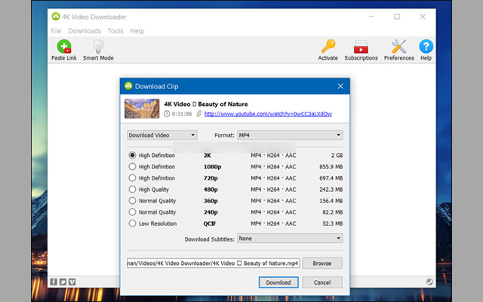
Task: Select the 360p Normal Quality option
Action: click(133, 201)
